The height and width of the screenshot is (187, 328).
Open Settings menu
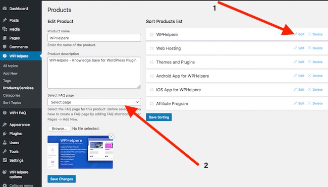point(16,160)
